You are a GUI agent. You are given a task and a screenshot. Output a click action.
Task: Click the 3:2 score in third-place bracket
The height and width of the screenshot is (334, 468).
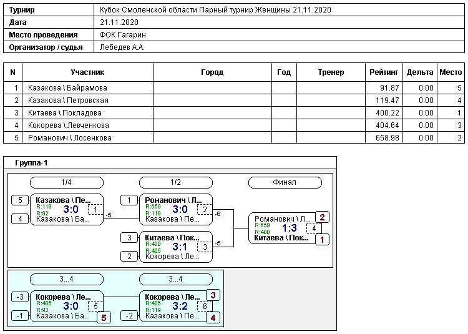coord(180,307)
